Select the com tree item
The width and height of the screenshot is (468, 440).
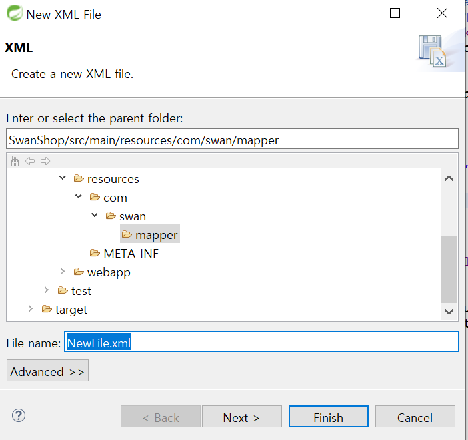tap(115, 198)
